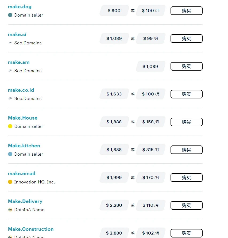The image size is (228, 238).
Task: Click the light blue seller avatar under Make.kitchen
Action: [10, 154]
